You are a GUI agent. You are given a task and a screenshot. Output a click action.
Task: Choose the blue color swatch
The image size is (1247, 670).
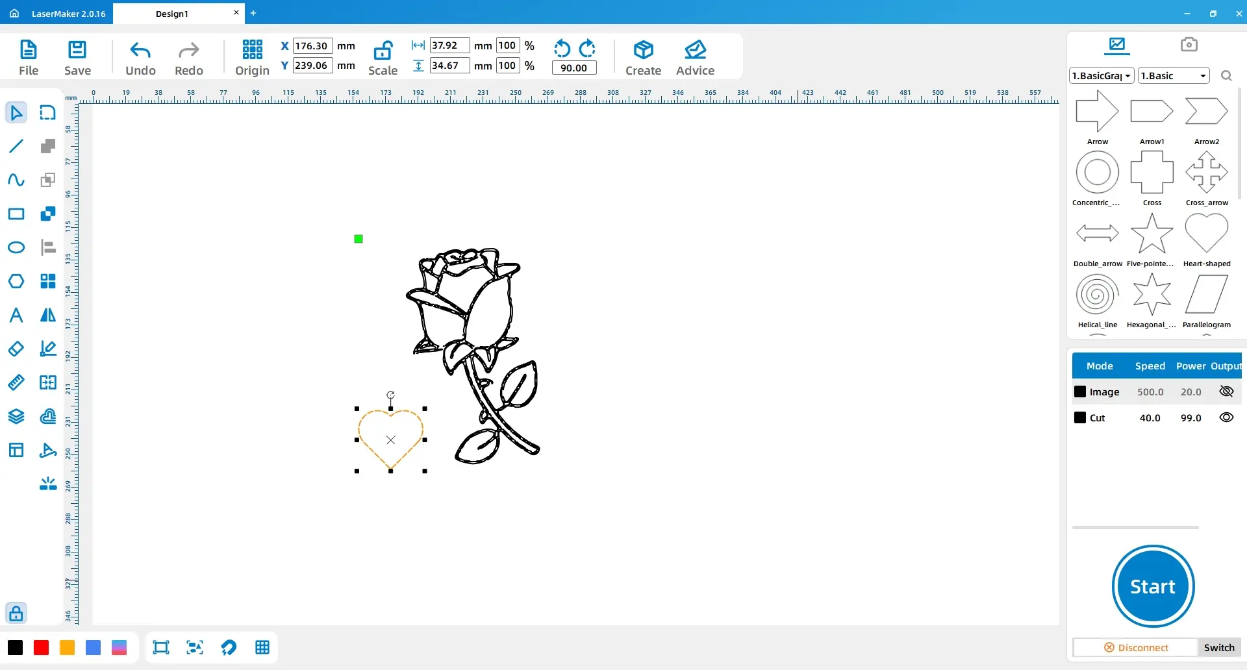(x=94, y=647)
